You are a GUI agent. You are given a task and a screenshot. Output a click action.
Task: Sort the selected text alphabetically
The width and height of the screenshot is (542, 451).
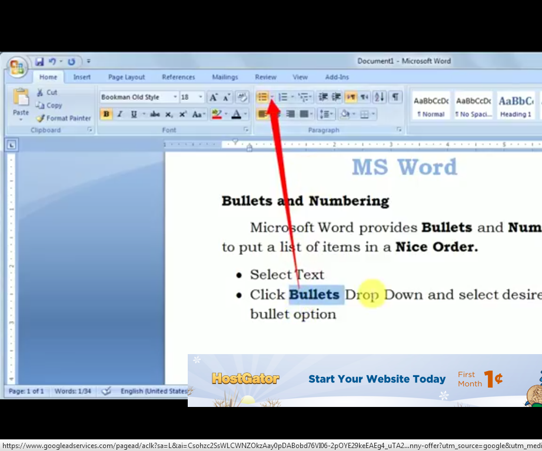tap(379, 97)
